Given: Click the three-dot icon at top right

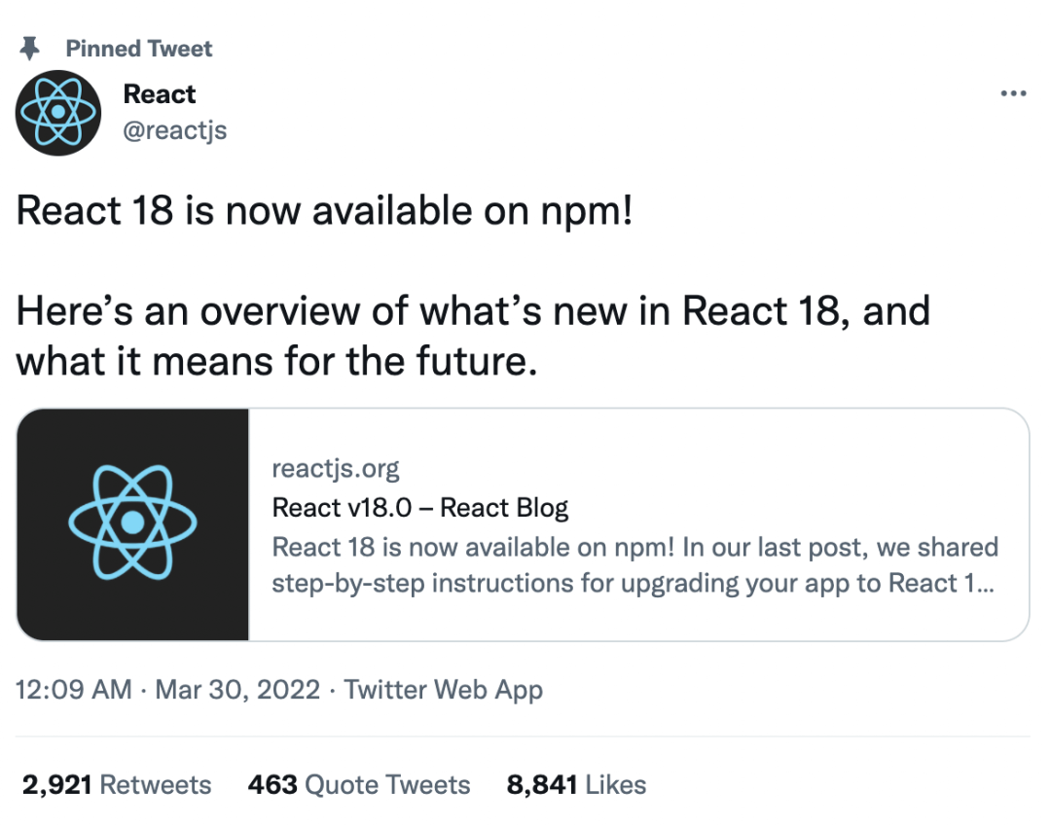Looking at the screenshot, I should click(x=1014, y=92).
